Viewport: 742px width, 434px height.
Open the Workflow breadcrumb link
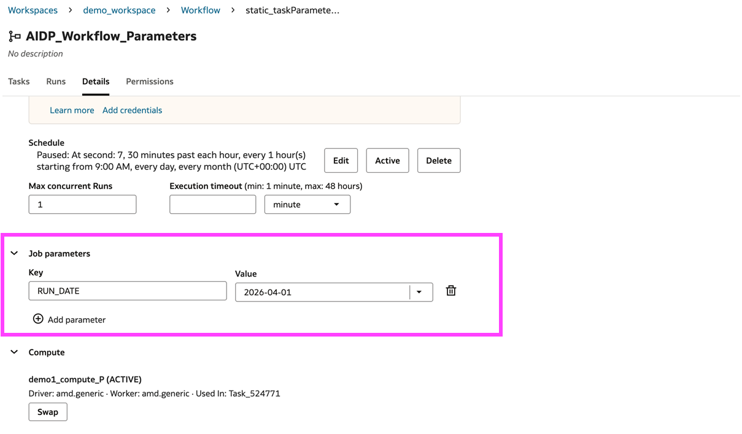tap(201, 10)
